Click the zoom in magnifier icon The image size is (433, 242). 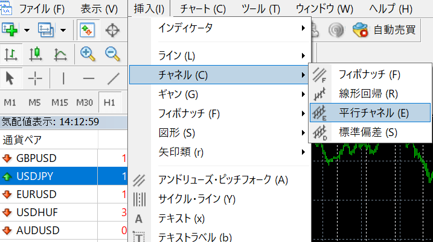click(x=88, y=54)
